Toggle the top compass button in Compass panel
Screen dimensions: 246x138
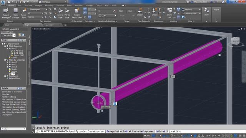click(x=85, y=9)
